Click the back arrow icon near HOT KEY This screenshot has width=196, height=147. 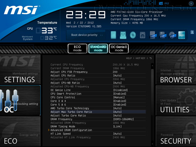[151, 58]
